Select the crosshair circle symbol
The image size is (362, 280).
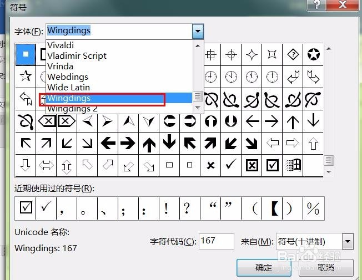(x=231, y=55)
